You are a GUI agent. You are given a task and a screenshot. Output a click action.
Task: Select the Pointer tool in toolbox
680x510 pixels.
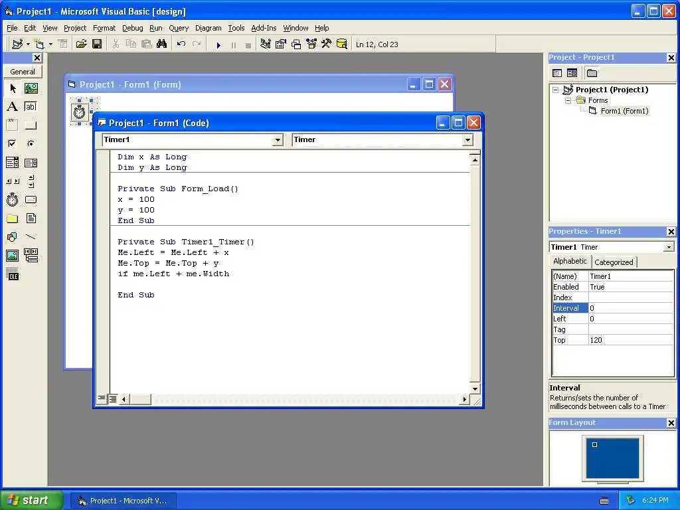point(13,88)
